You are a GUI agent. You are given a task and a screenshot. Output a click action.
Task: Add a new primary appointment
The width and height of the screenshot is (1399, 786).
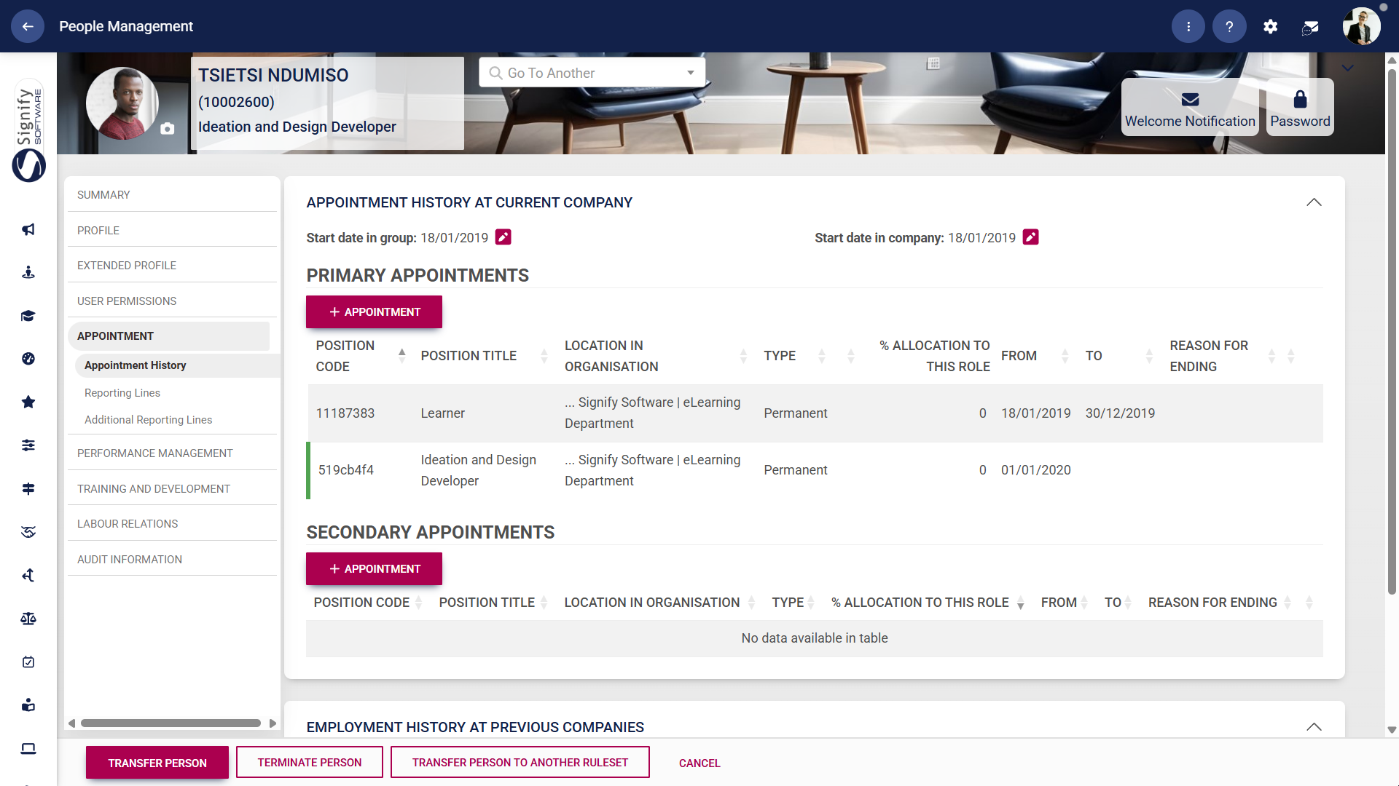[x=374, y=311]
